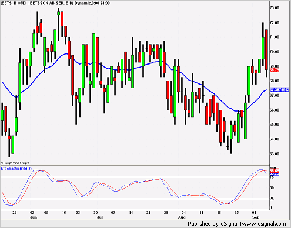Select the 16 date label on the time axis
Screen dimensions: 291x228
64,213
